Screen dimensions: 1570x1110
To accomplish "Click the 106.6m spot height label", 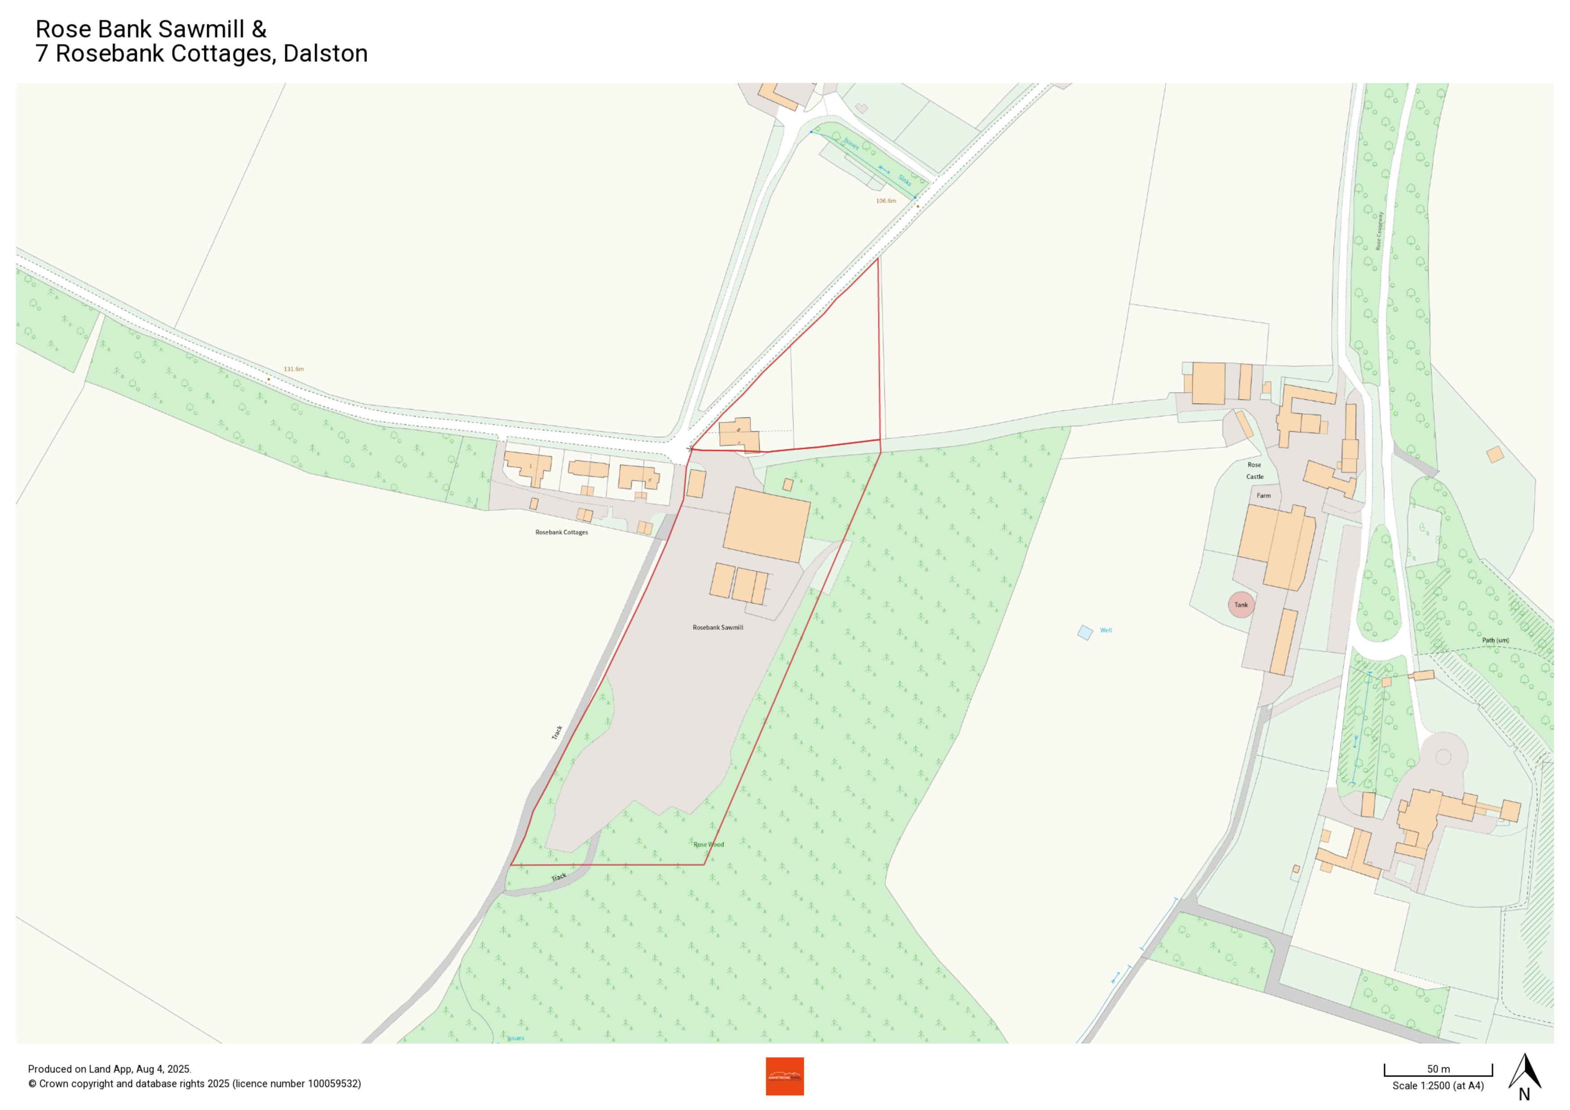I will point(886,201).
